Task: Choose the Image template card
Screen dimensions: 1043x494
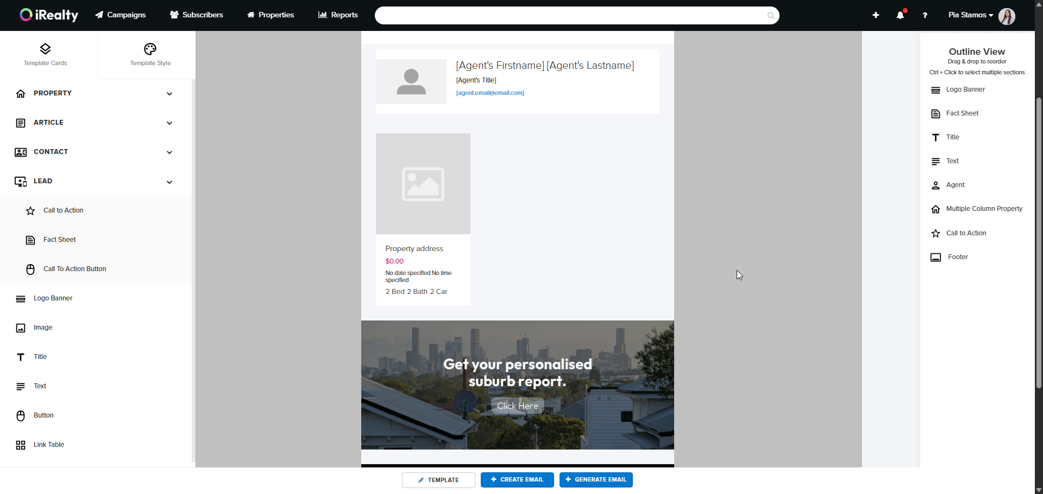Action: (x=43, y=328)
